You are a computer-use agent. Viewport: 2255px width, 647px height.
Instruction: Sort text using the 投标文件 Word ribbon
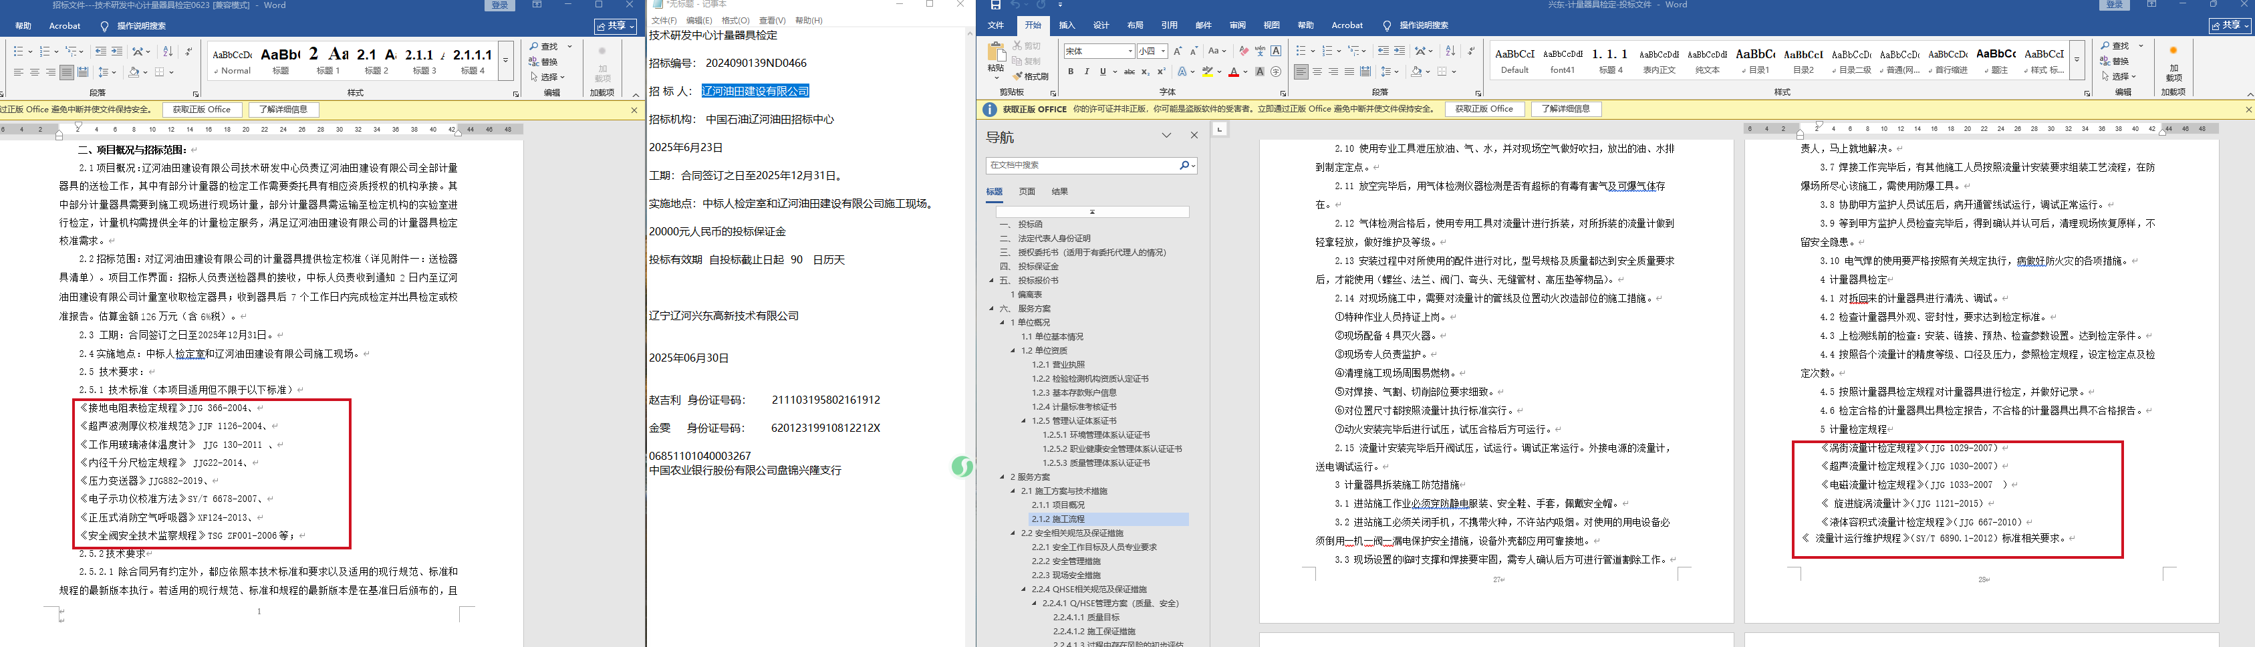coord(1450,51)
